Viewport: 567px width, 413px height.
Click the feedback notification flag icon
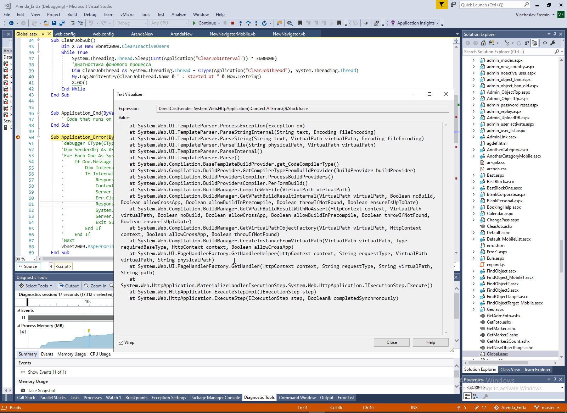(442, 5)
